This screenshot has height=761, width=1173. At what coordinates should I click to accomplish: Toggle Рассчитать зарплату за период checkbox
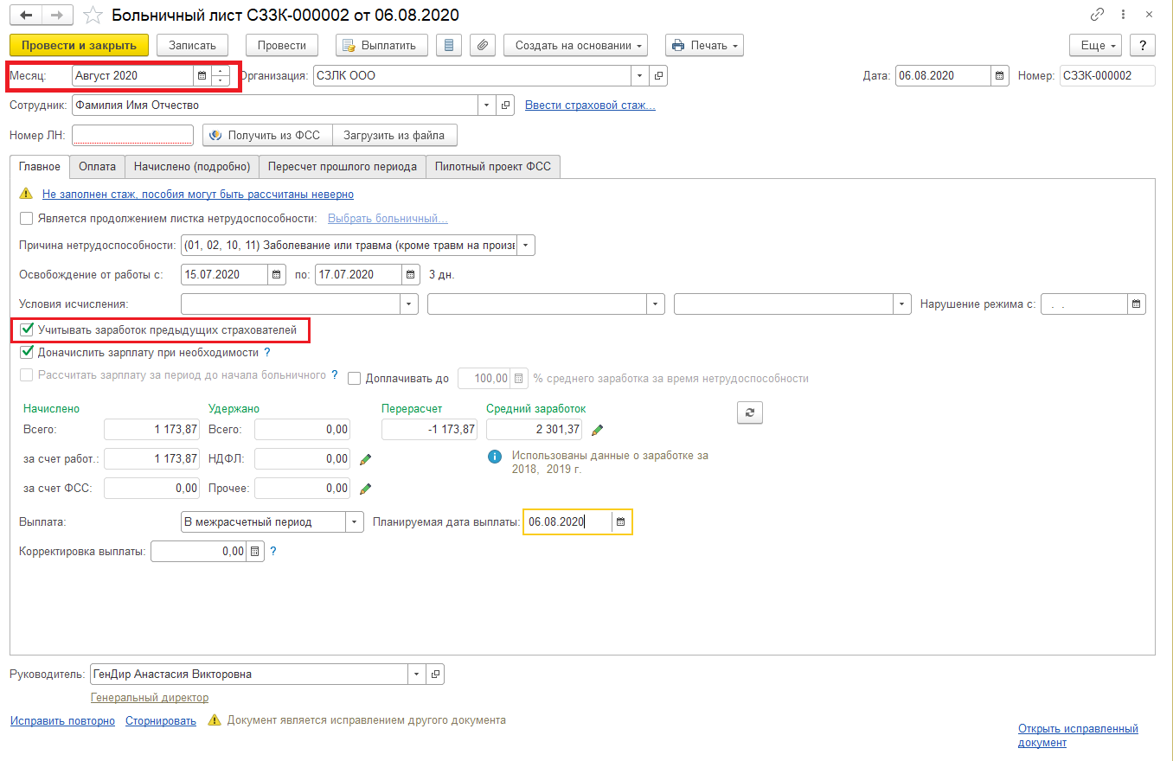click(x=26, y=375)
